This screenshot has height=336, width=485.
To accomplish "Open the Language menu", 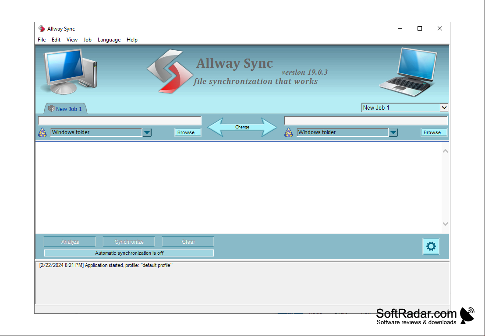I will tap(109, 40).
